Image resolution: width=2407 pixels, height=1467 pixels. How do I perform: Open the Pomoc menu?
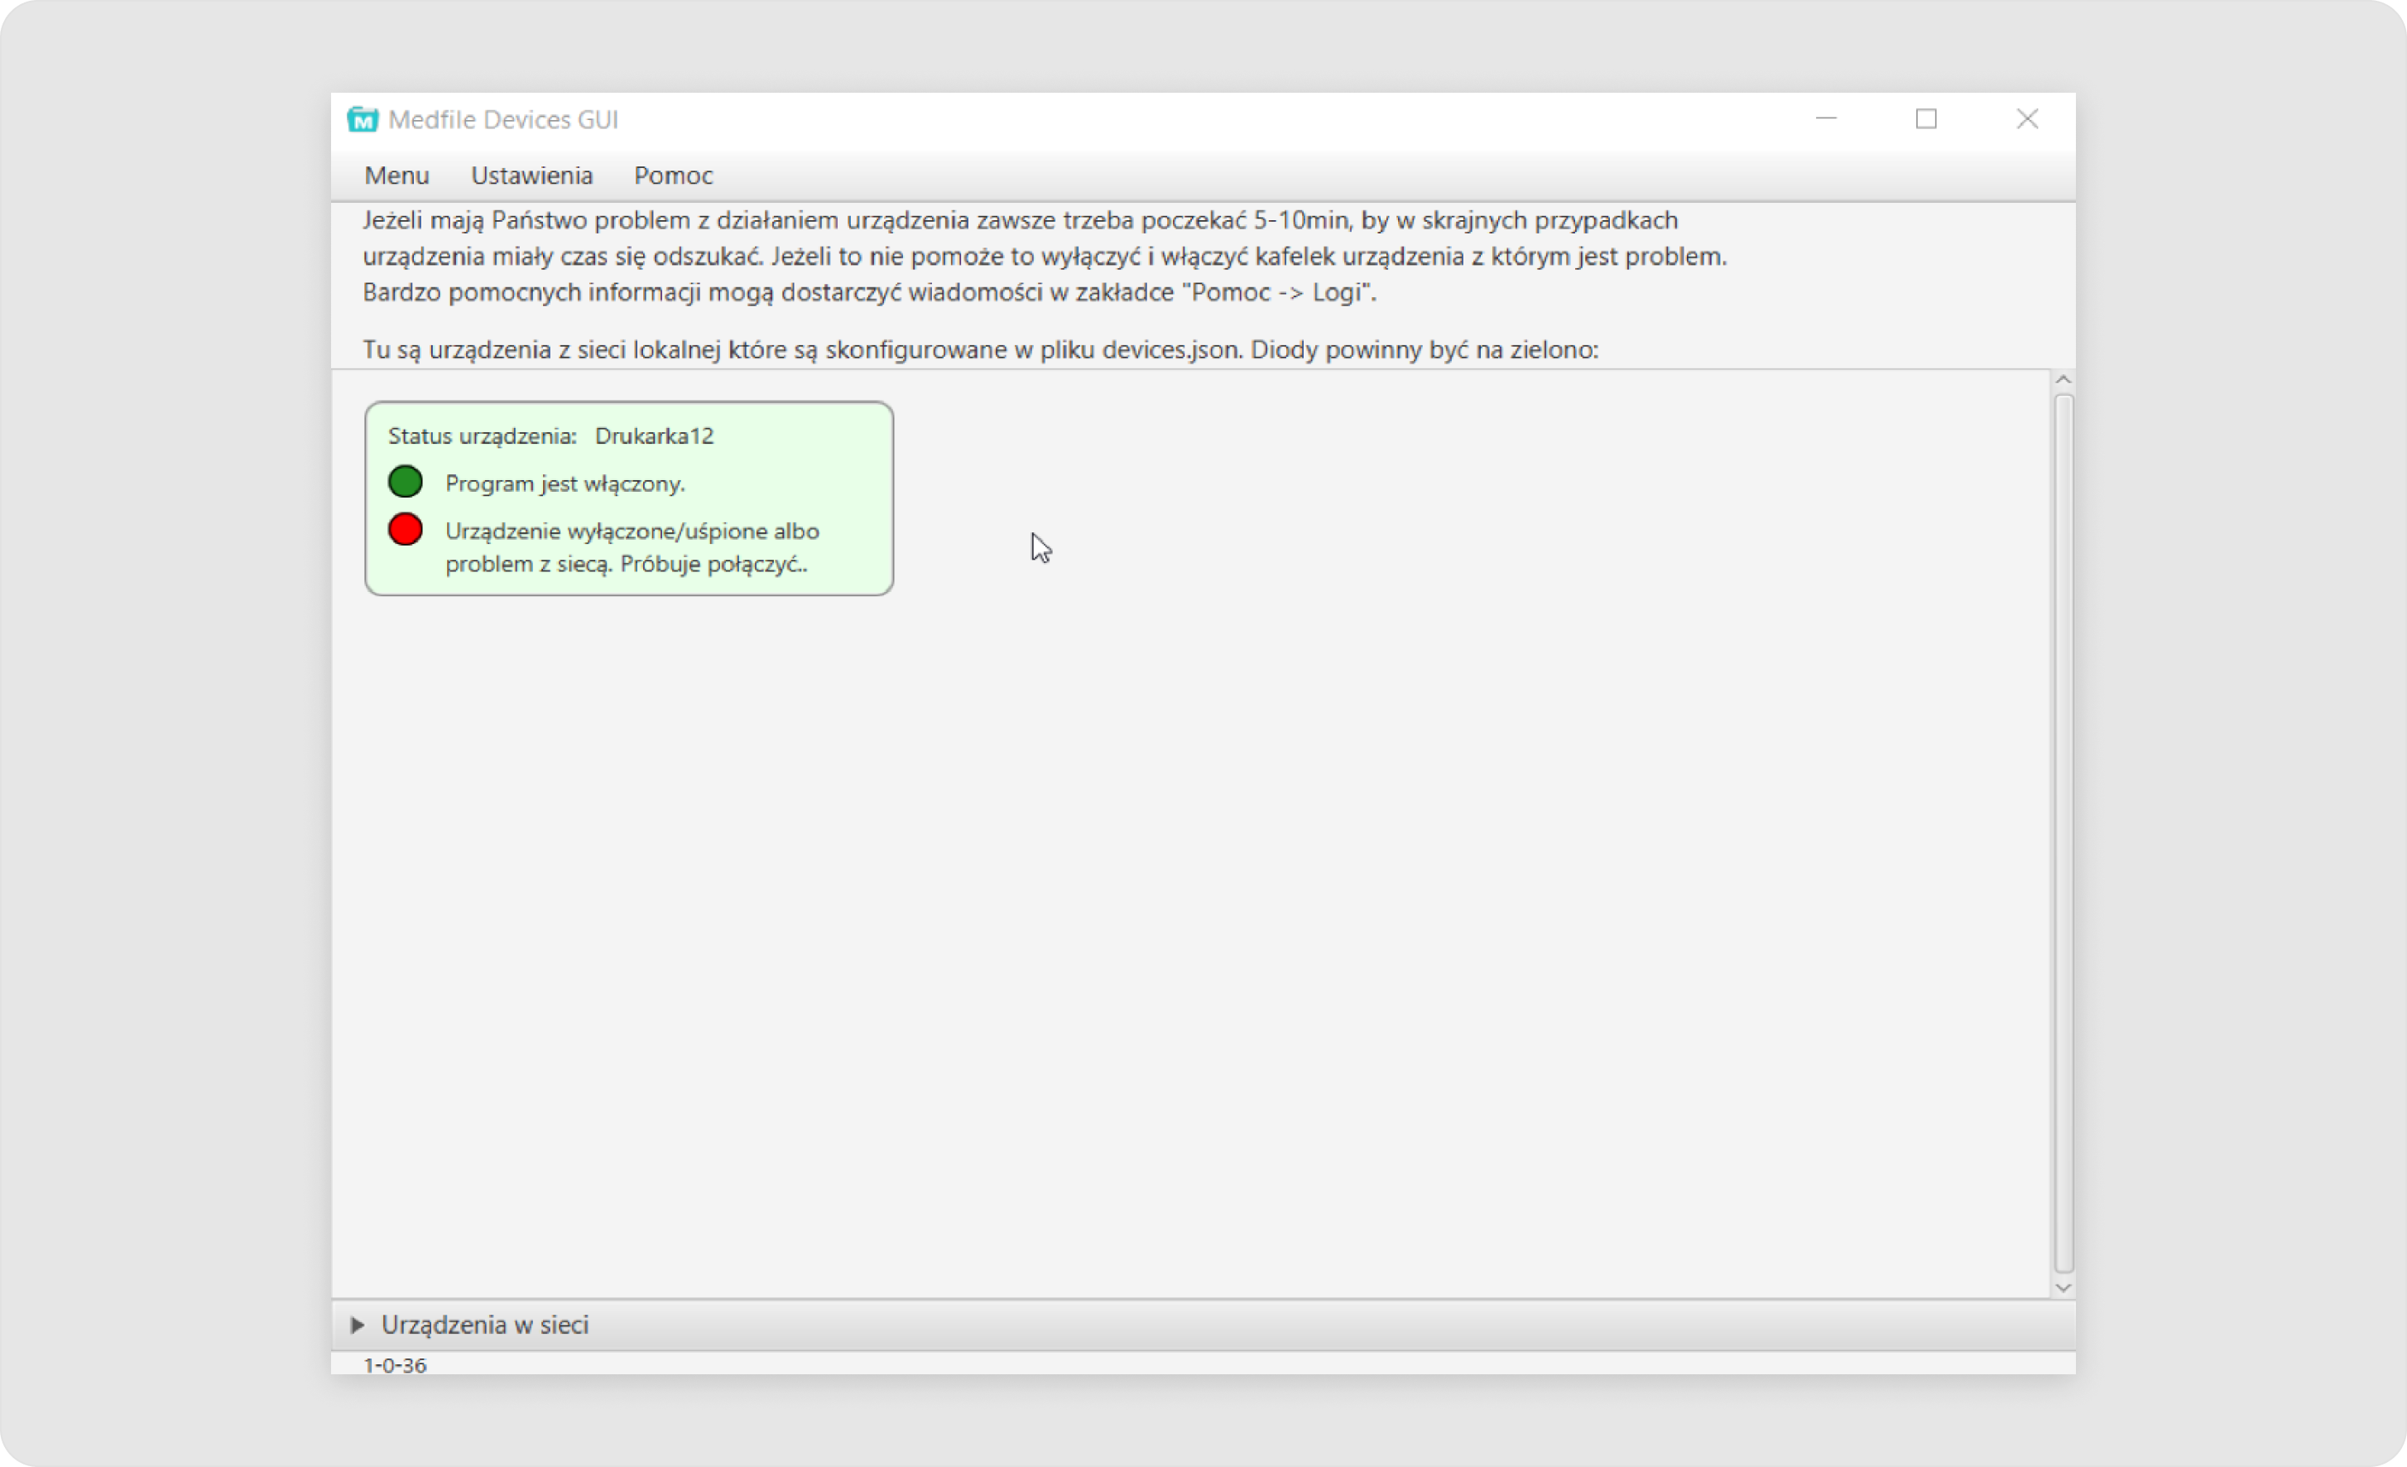click(673, 175)
